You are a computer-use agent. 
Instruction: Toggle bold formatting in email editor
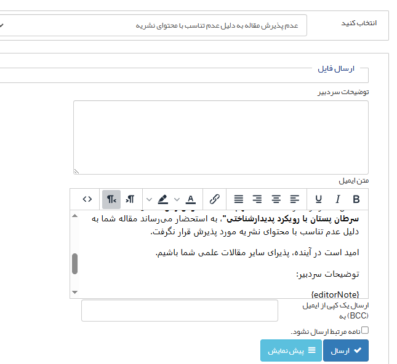tap(356, 199)
